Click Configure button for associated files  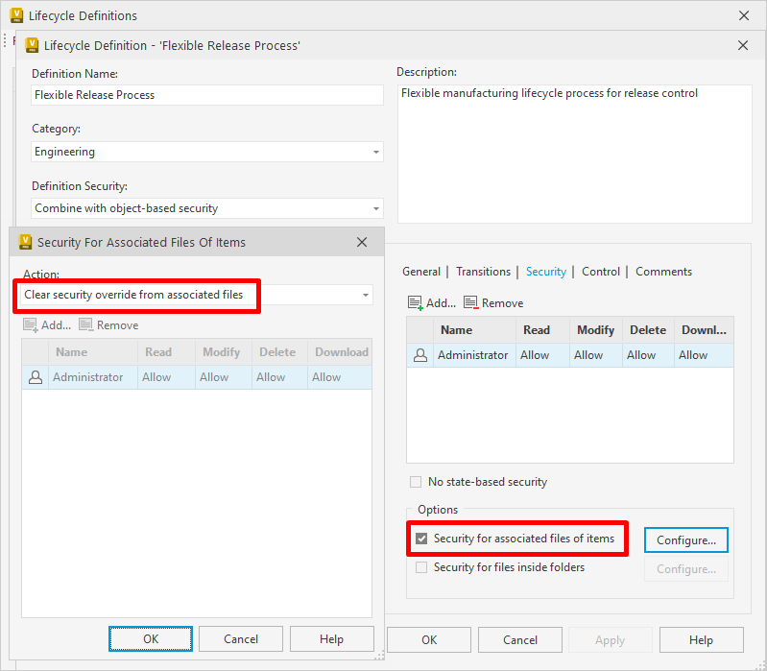click(685, 539)
